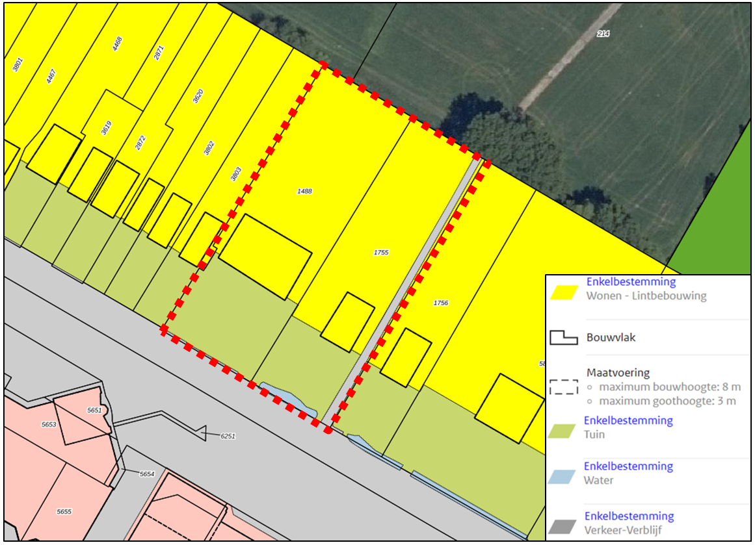The height and width of the screenshot is (545, 755).
Task: Select parcel label 5651
Action: (x=94, y=411)
